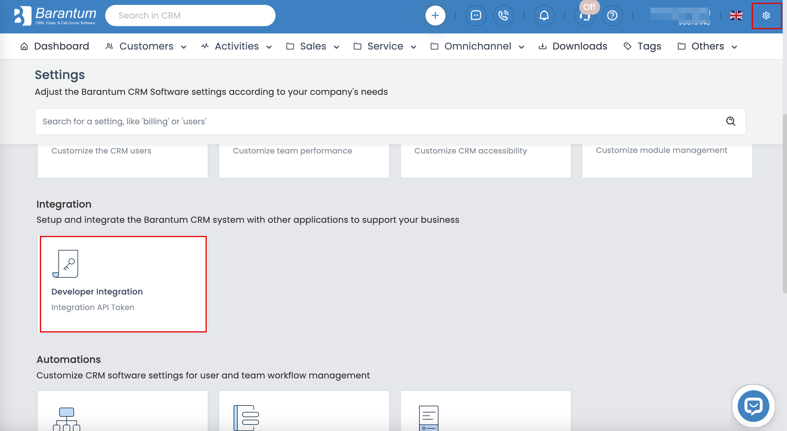This screenshot has height=431, width=787.
Task: Click the settings search magnifier icon
Action: (x=730, y=121)
